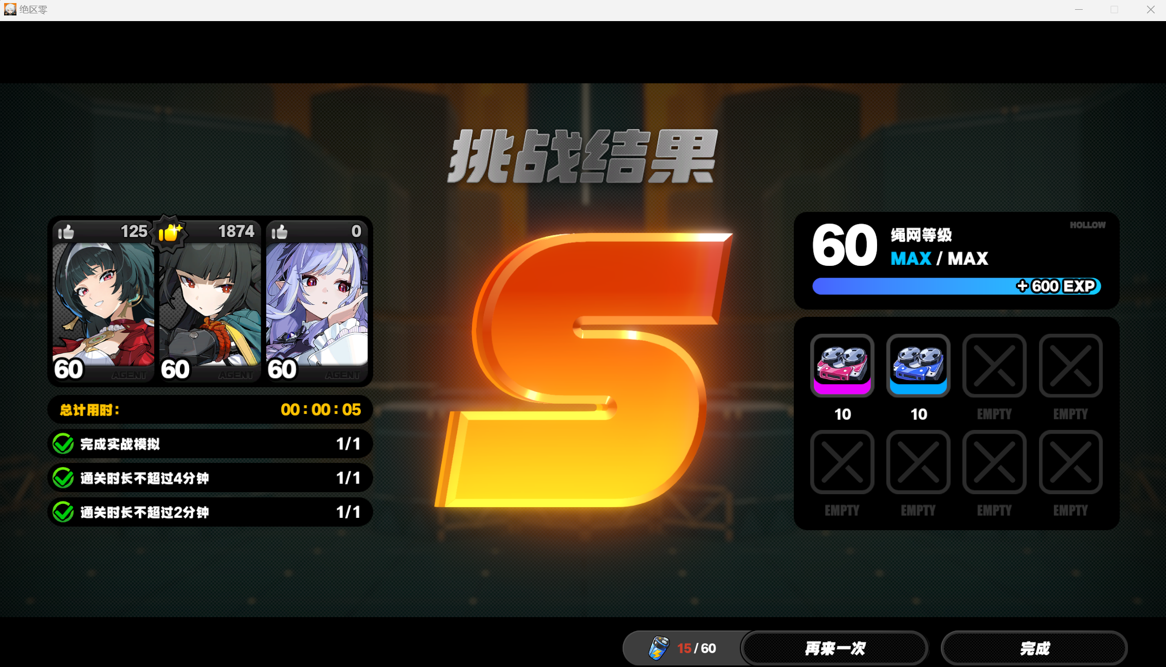Click the 总计用时 label
1166x667 pixels.
(x=90, y=410)
